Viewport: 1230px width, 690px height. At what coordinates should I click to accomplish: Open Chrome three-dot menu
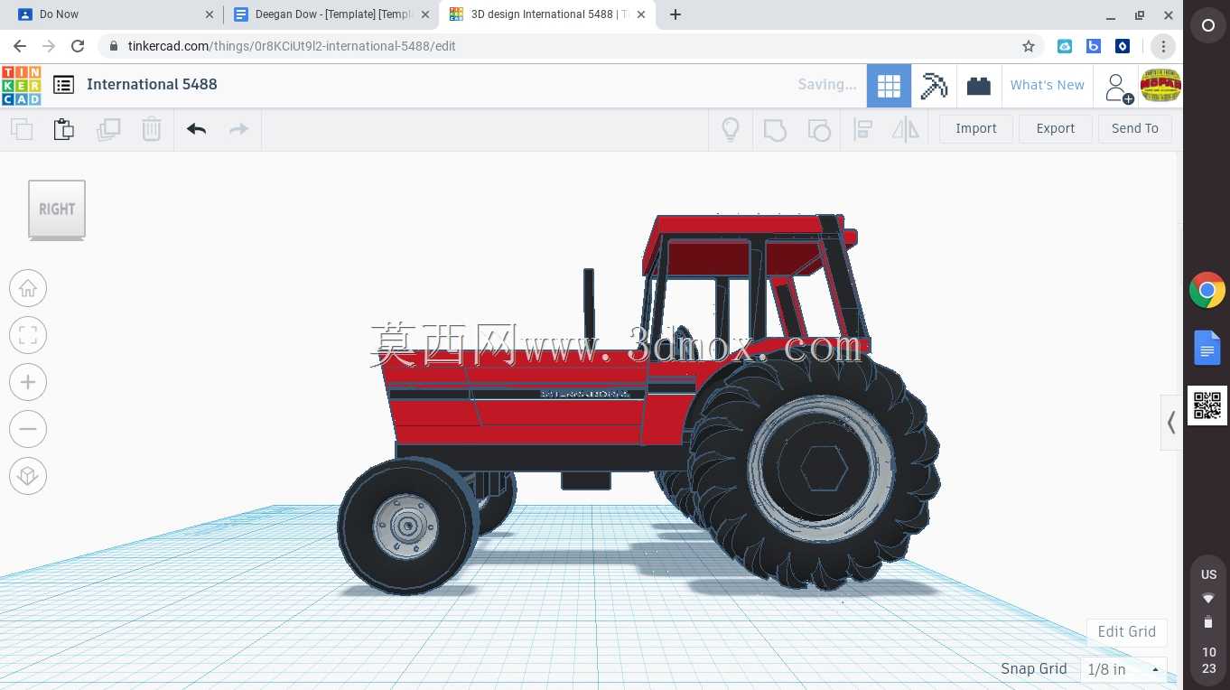[1163, 46]
